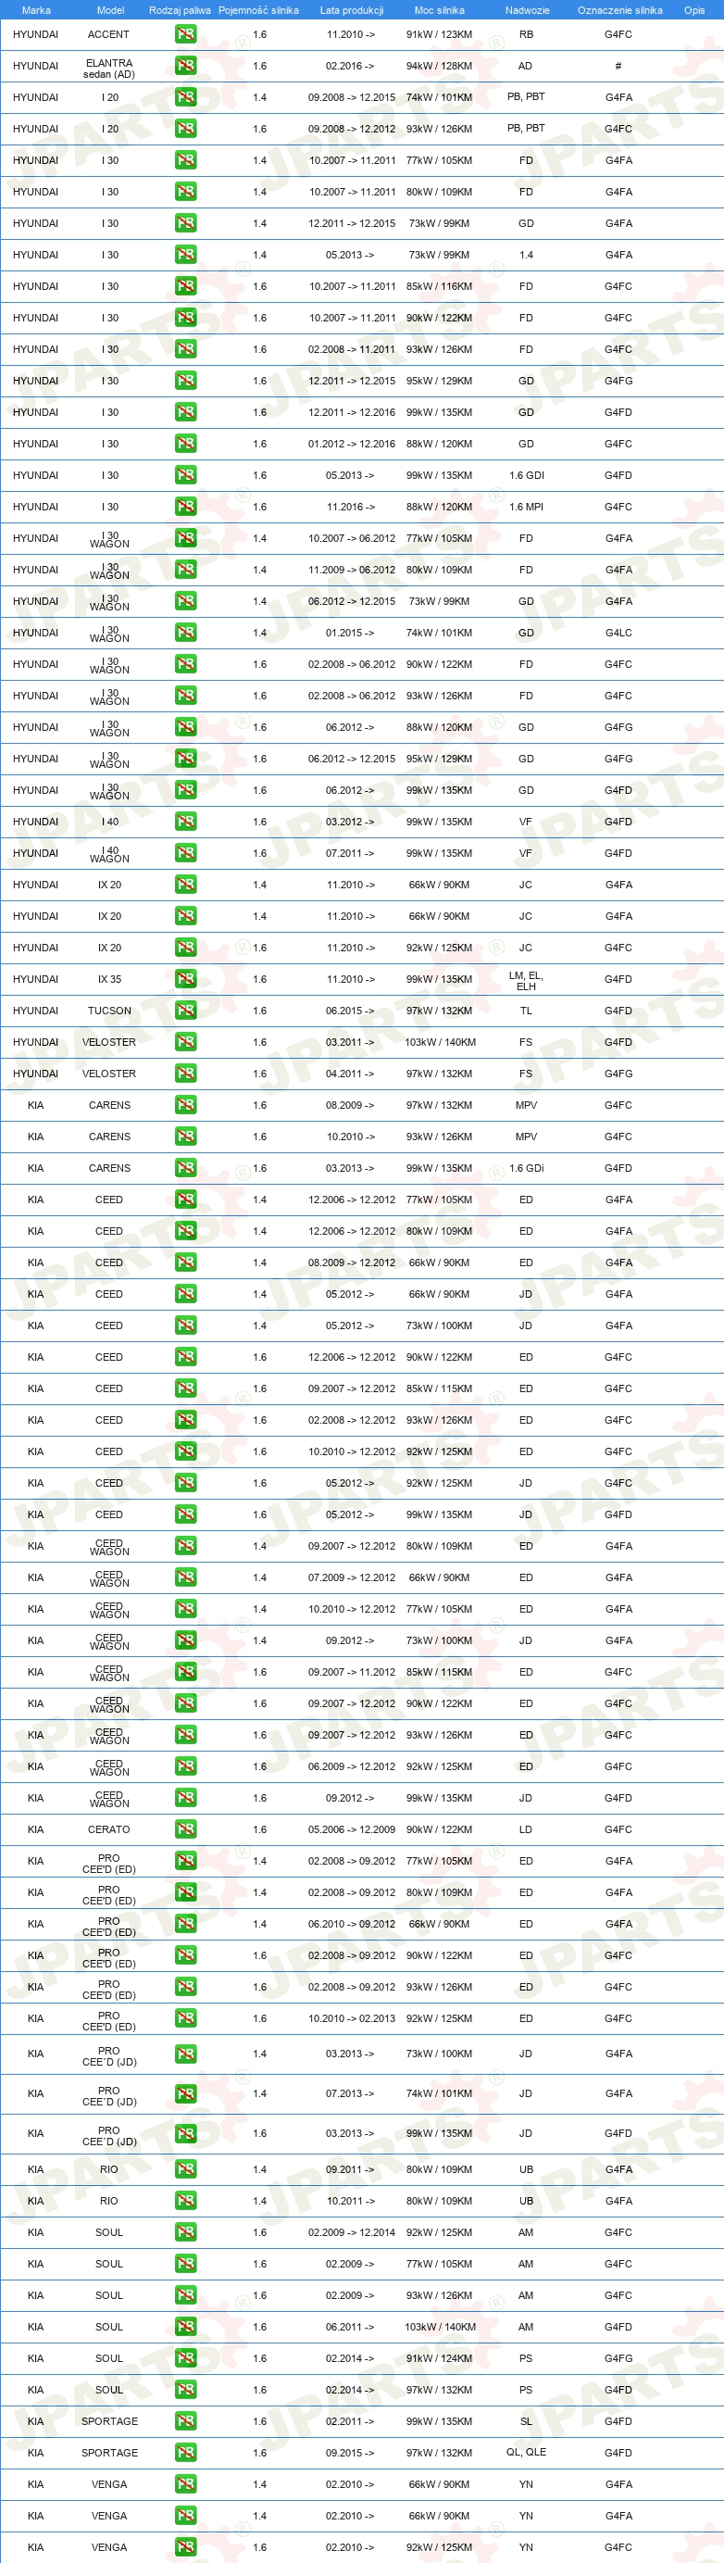The image size is (724, 2563).
Task: Click the Pojemność silnika column header
Action: pyautogui.click(x=258, y=10)
